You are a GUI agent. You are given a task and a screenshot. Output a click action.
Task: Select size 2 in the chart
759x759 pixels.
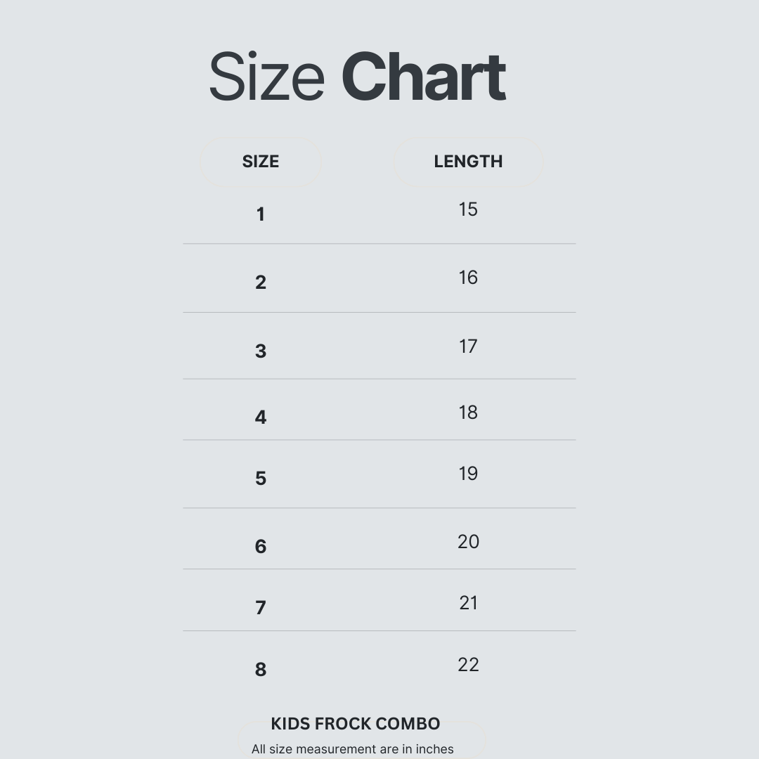tap(261, 283)
